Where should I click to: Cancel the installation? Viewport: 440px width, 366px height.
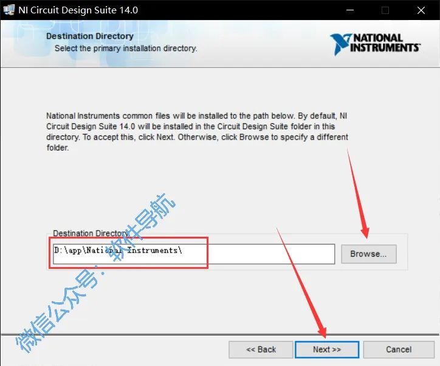[399, 350]
